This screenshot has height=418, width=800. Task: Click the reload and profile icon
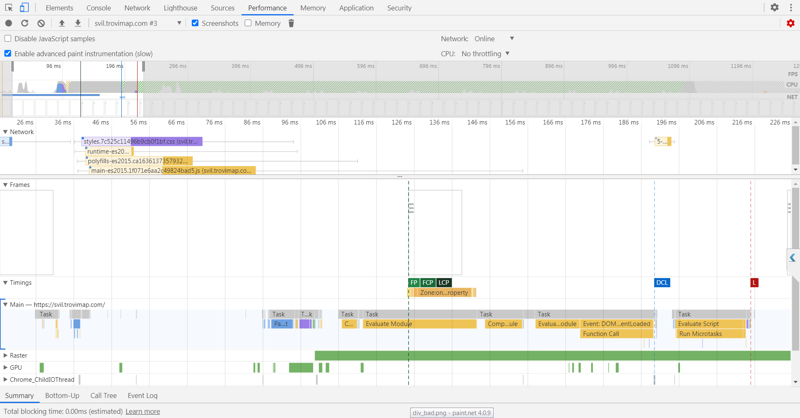point(25,23)
